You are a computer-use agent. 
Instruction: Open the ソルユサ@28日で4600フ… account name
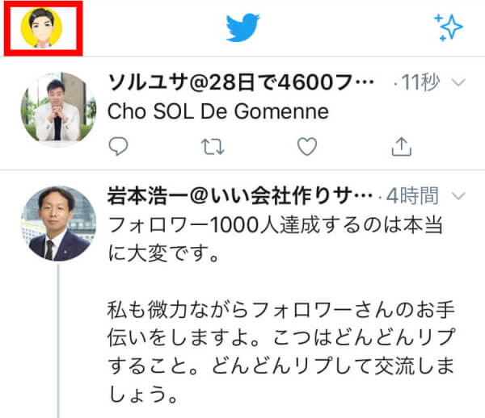pos(241,82)
